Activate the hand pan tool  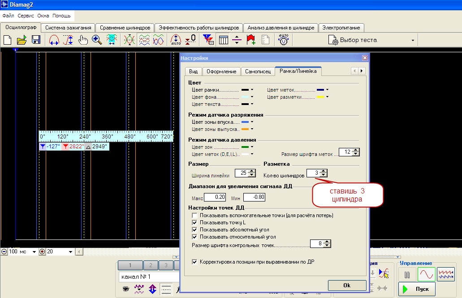[83, 40]
